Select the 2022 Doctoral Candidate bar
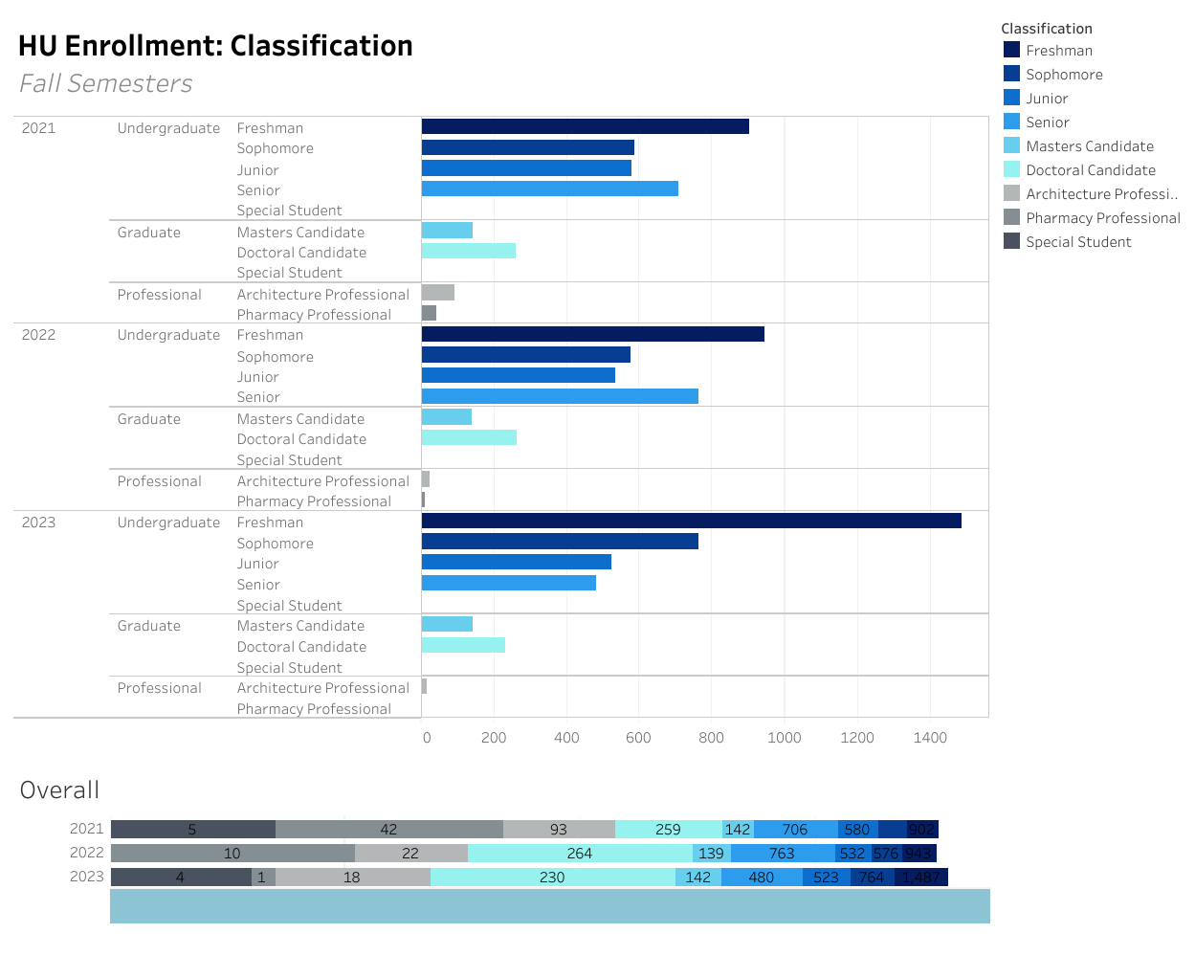Screen dimensions: 1195x956 [469, 437]
